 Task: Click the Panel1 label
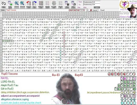[x=102, y=10]
